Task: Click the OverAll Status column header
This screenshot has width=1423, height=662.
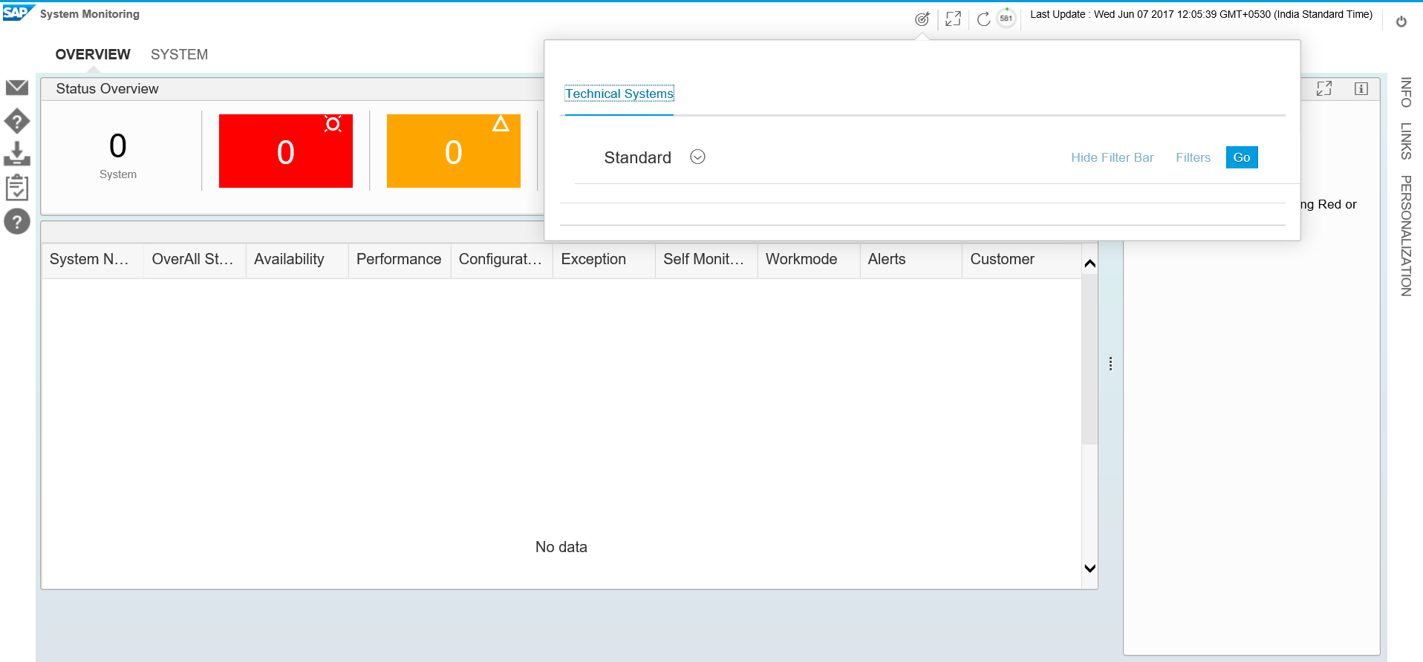Action: tap(195, 259)
